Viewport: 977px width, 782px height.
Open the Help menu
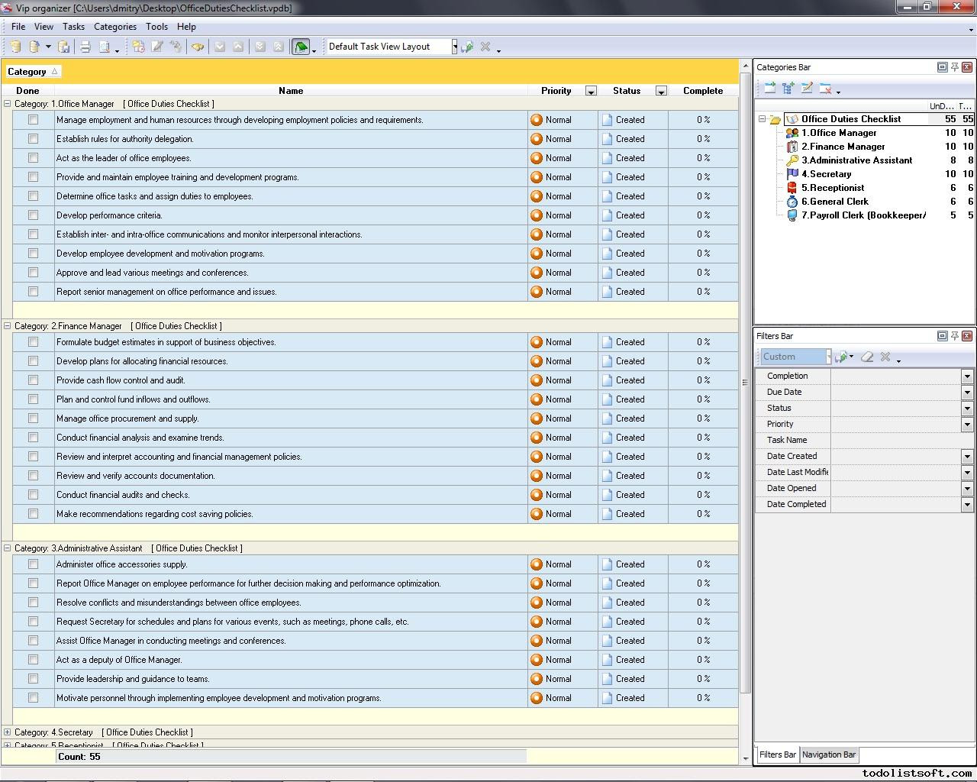point(186,27)
